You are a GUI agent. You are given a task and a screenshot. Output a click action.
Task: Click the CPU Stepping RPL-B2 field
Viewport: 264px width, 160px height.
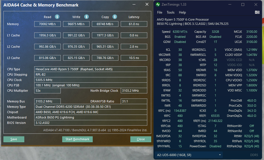click(91, 74)
